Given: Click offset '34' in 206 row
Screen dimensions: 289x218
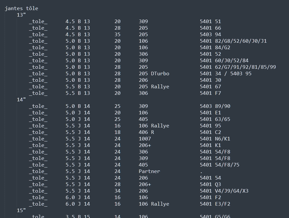Looking at the screenshot, I should [x=118, y=191].
